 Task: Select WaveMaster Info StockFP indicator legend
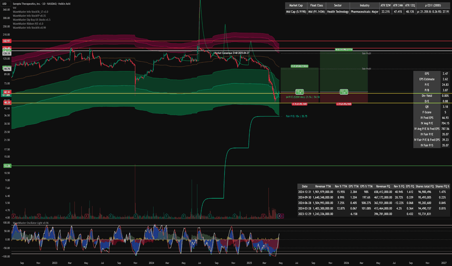[x=29, y=16]
